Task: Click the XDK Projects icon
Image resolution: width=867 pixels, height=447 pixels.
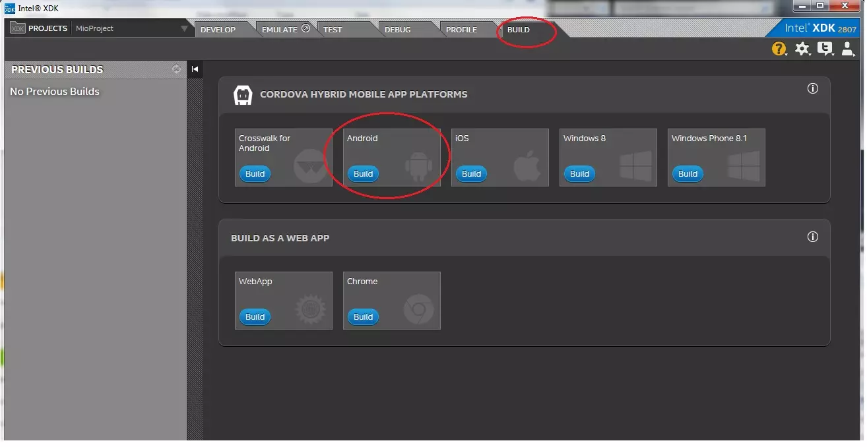Action: (18, 28)
